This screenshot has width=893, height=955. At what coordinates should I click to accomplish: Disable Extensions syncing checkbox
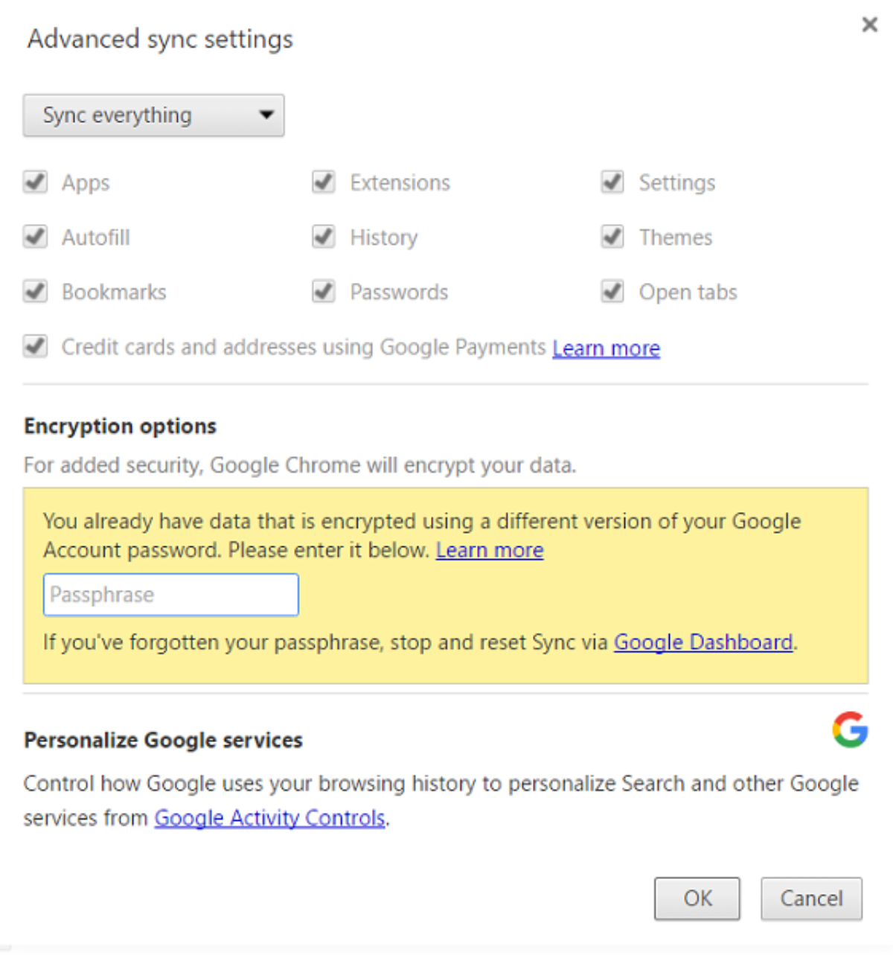click(324, 182)
